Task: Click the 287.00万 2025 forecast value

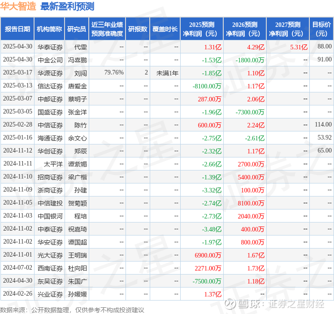Action: click(x=209, y=99)
